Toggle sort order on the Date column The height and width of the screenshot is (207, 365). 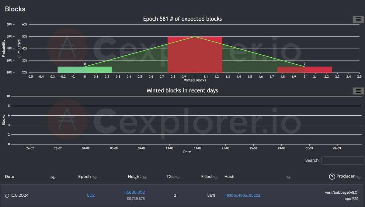(53, 177)
